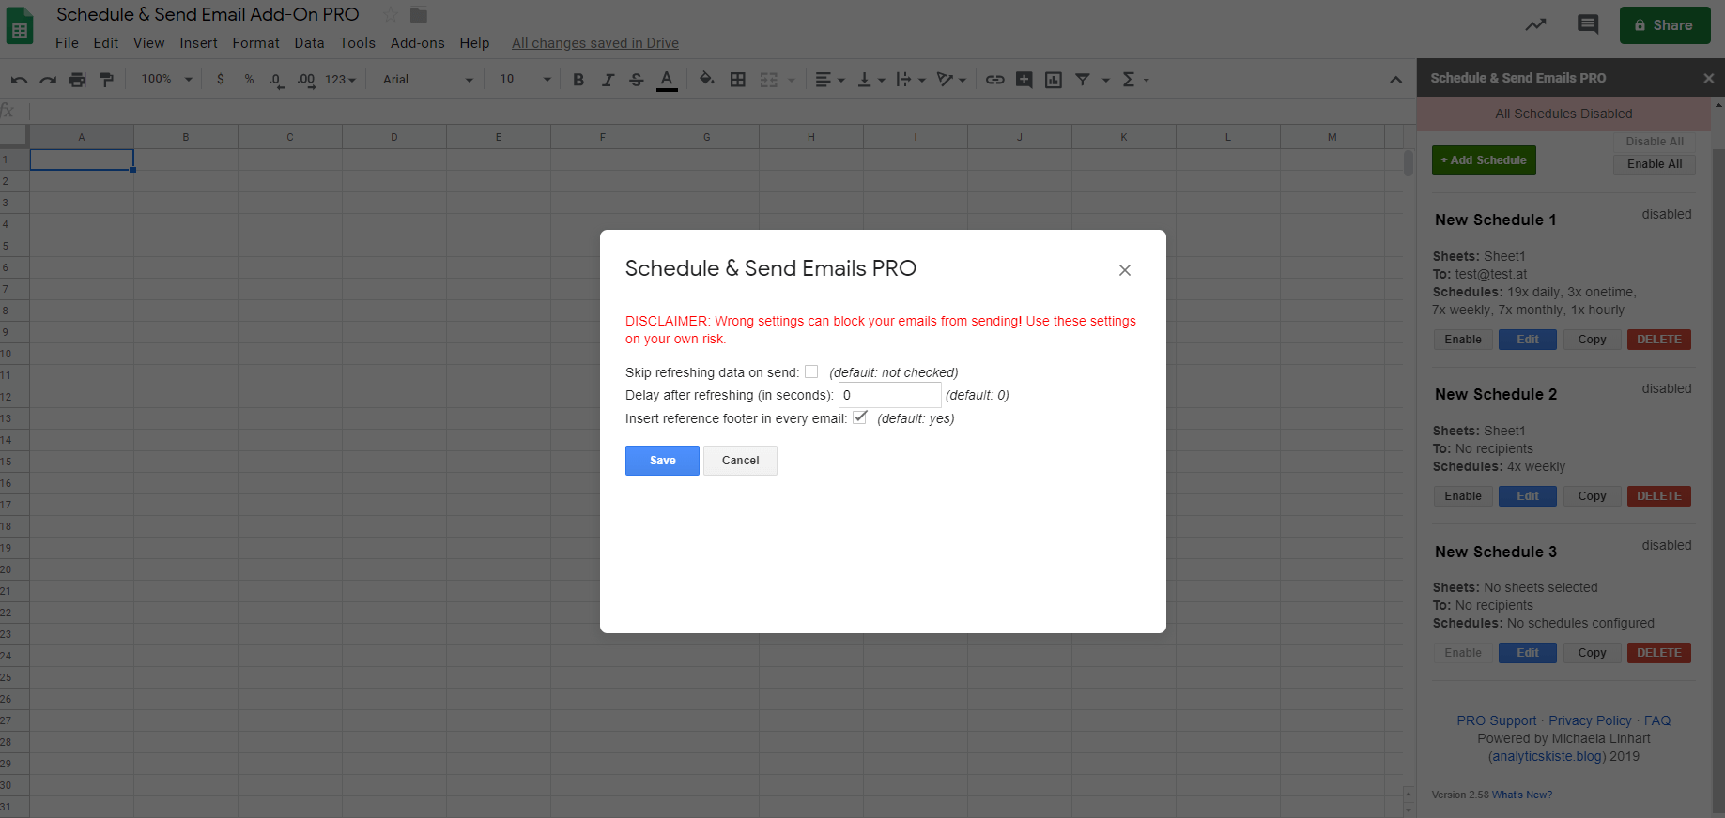Click the insert chart icon
Image resolution: width=1725 pixels, height=818 pixels.
[1054, 80]
